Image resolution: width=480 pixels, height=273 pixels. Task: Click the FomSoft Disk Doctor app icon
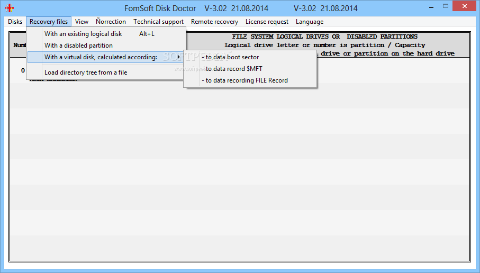pos(10,7)
